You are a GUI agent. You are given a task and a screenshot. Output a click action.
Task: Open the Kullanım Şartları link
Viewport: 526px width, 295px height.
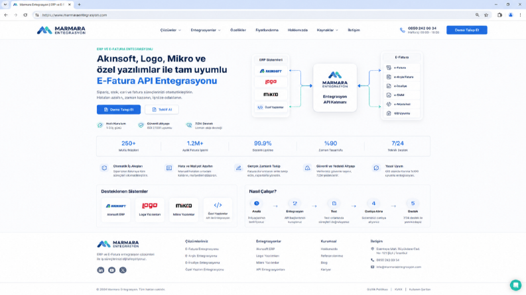coord(420,290)
